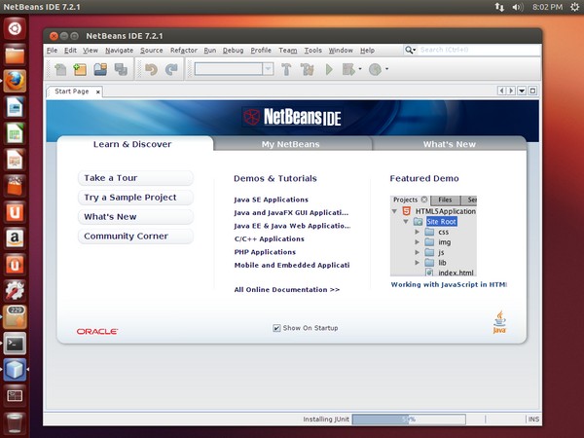Expand the Profile Project dropdown arrow
The image size is (584, 438).
(x=386, y=69)
